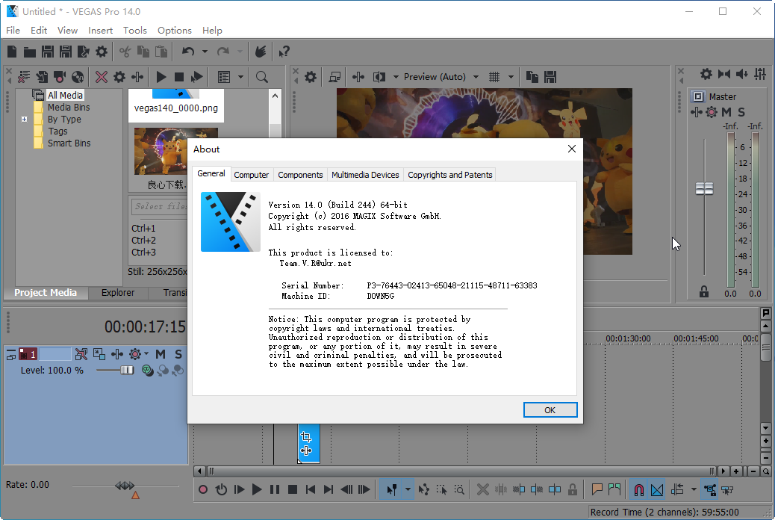Open the Insert menu
This screenshot has width=775, height=520.
(x=100, y=30)
